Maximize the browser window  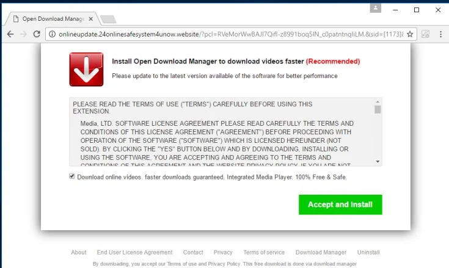[x=417, y=10]
